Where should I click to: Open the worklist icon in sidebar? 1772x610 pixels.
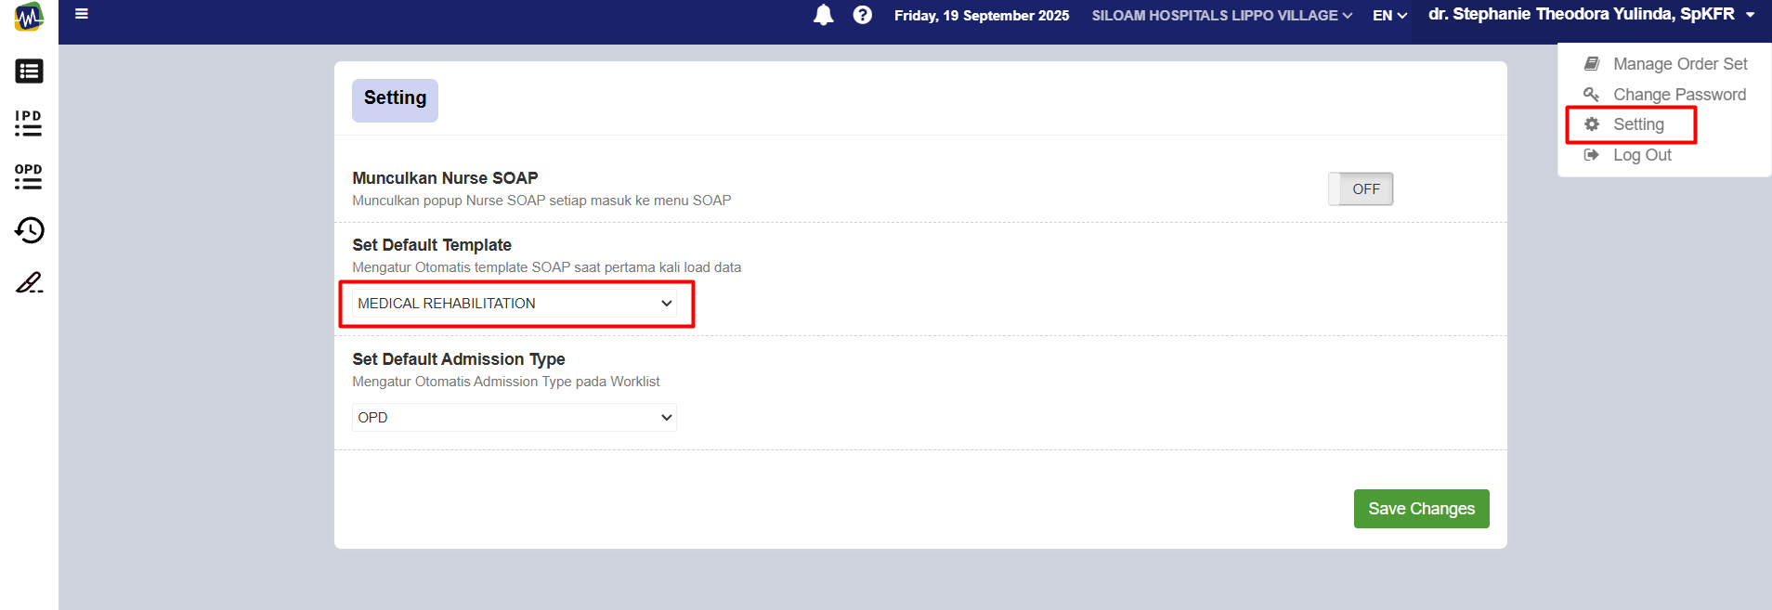[x=29, y=71]
